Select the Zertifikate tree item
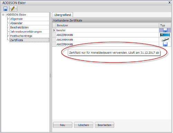Image resolution: width=173 pixels, height=133 pixels. coord(29,40)
